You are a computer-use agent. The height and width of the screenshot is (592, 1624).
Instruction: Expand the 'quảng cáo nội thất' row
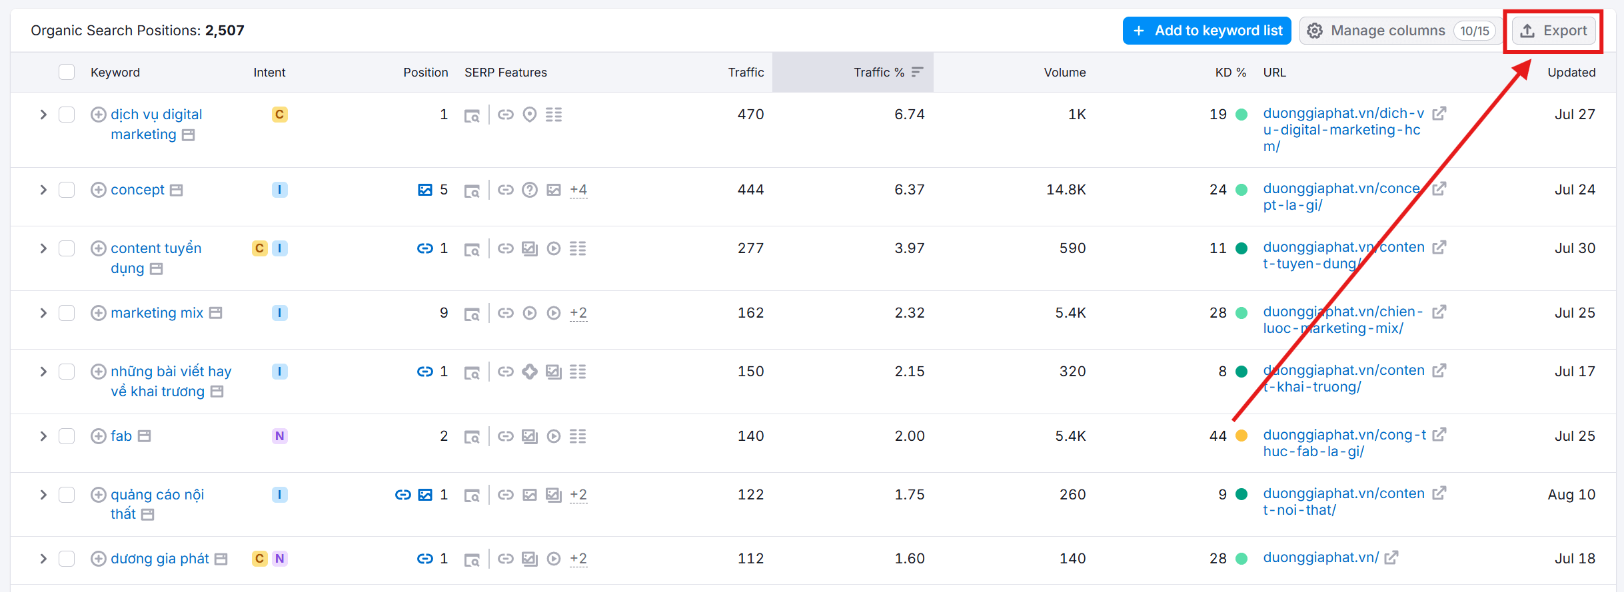(43, 495)
